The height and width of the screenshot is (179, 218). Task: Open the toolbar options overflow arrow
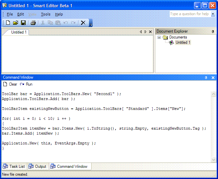click(x=91, y=23)
